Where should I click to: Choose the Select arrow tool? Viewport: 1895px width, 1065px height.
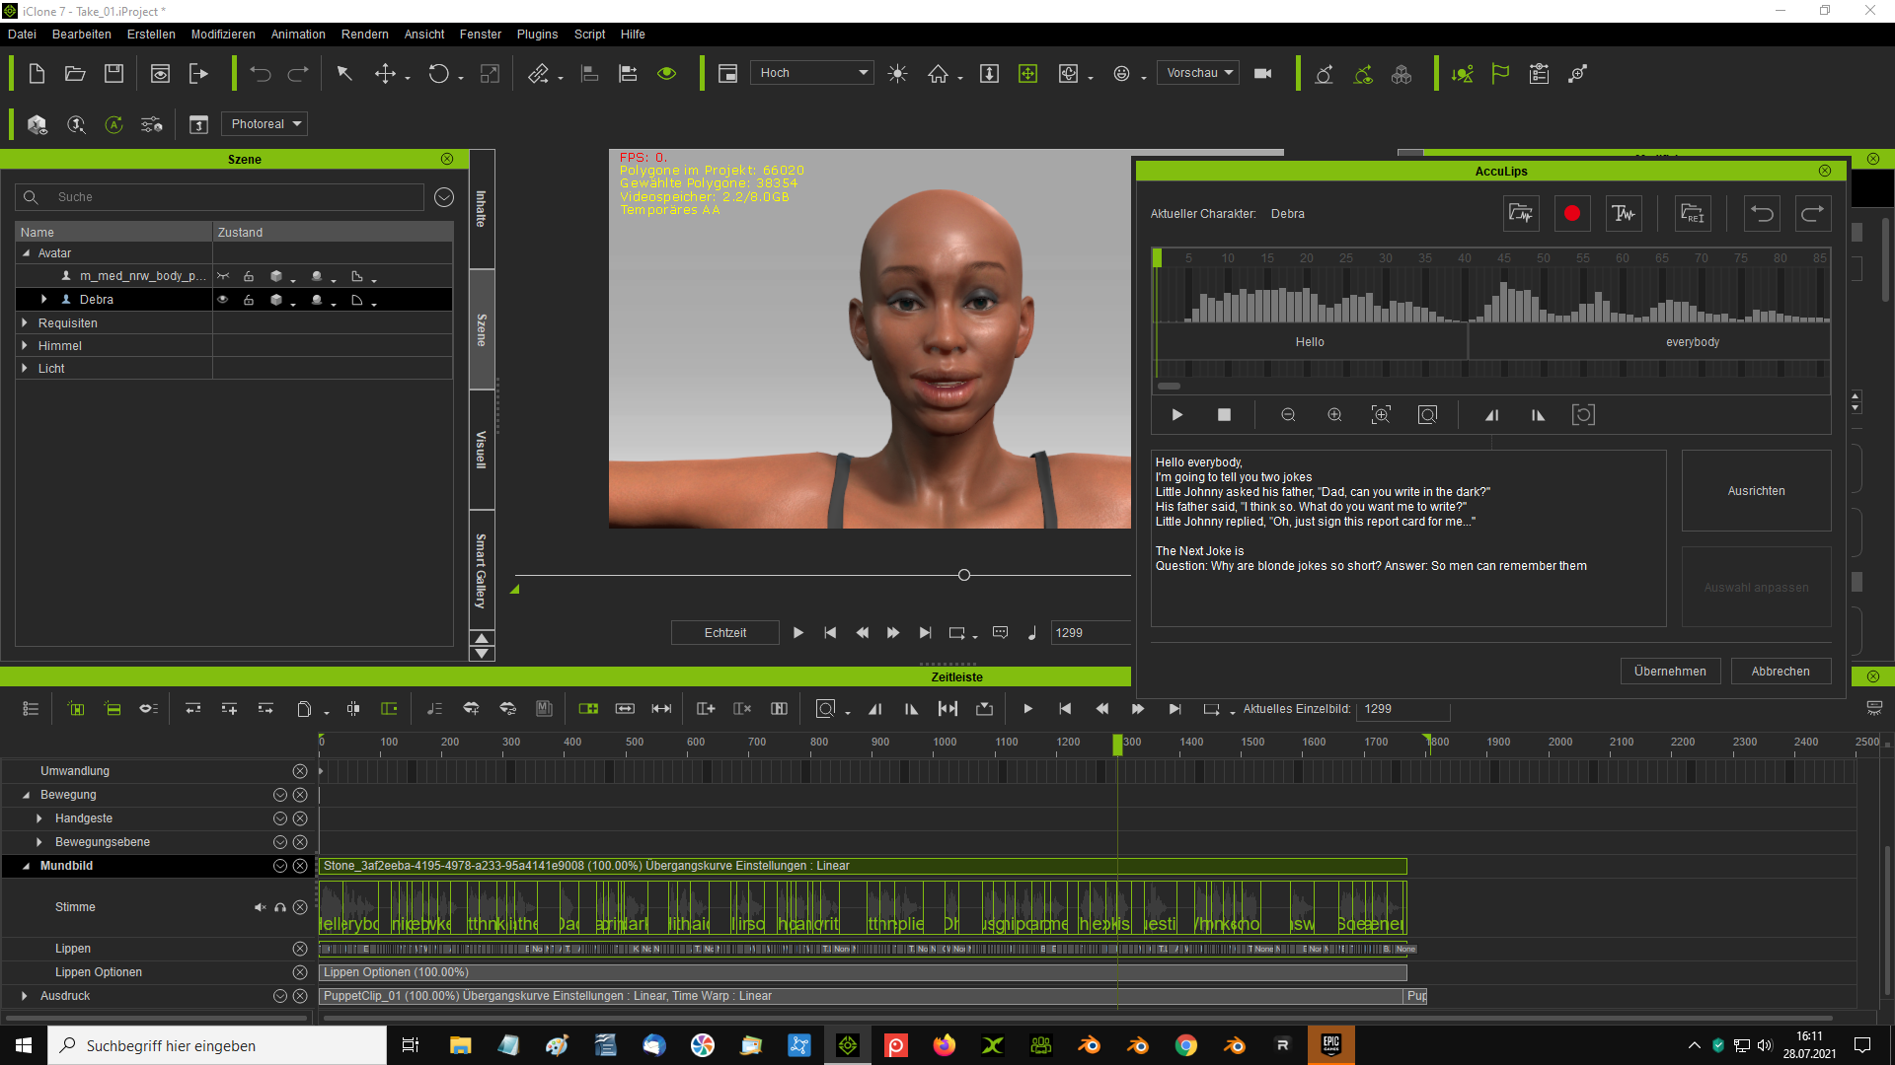point(344,74)
